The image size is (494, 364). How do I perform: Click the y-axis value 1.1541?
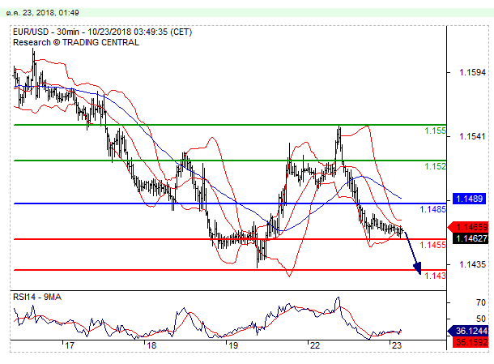(x=472, y=136)
